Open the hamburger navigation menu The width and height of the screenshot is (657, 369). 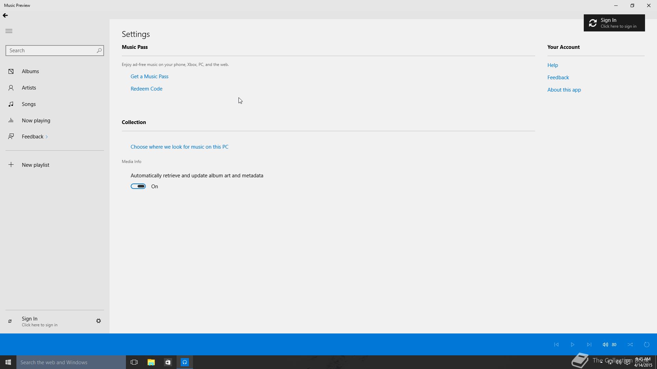click(9, 31)
